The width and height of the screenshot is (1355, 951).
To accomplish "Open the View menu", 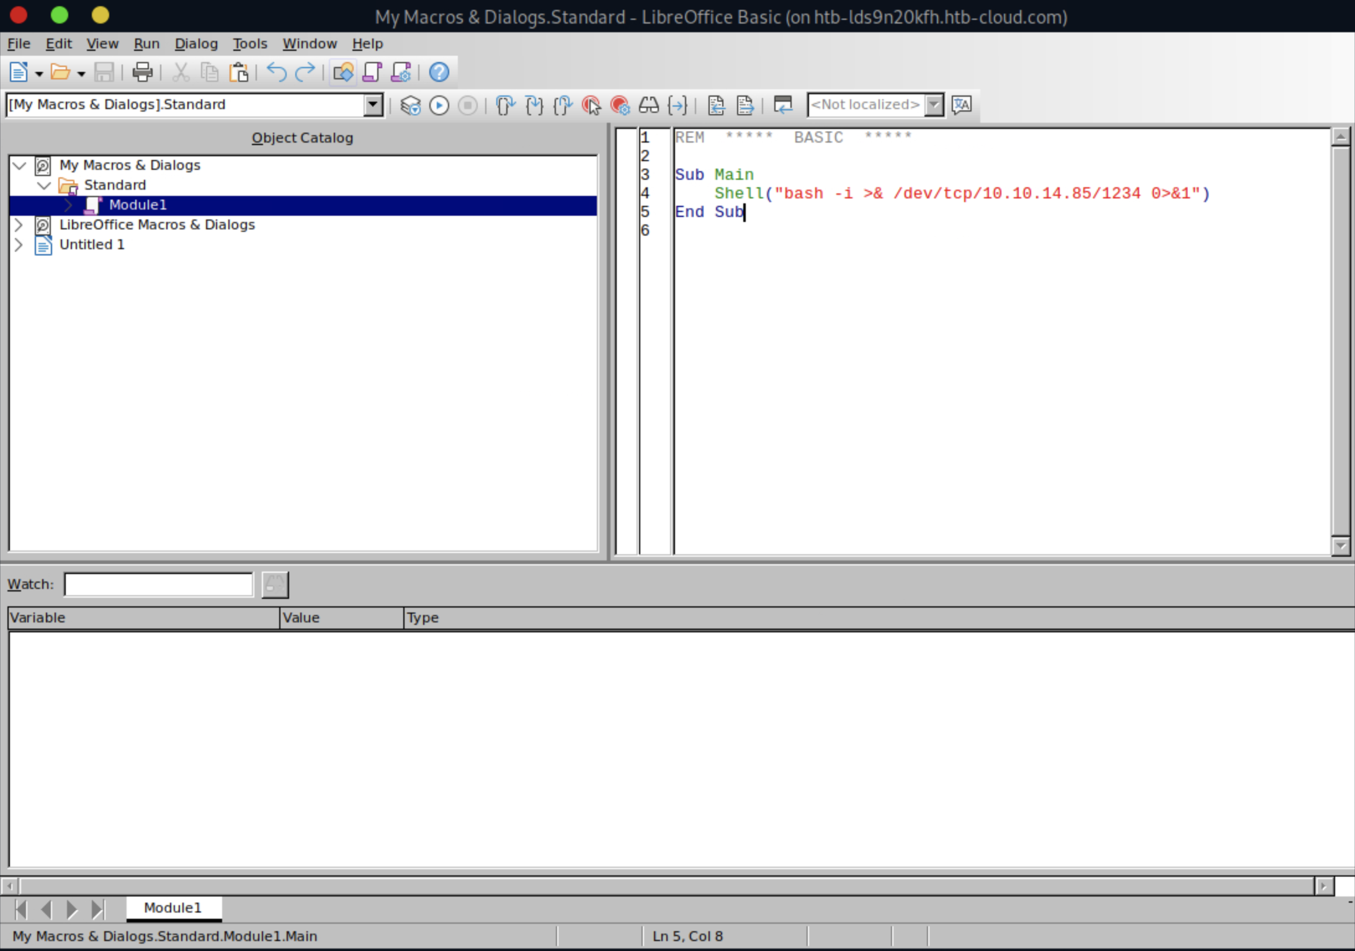I will pos(102,44).
